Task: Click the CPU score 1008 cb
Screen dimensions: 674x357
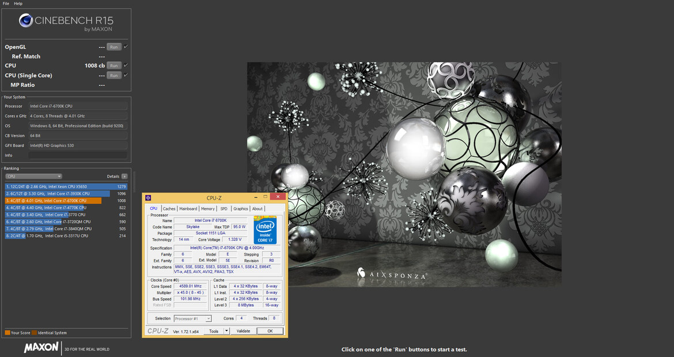Action: click(94, 65)
